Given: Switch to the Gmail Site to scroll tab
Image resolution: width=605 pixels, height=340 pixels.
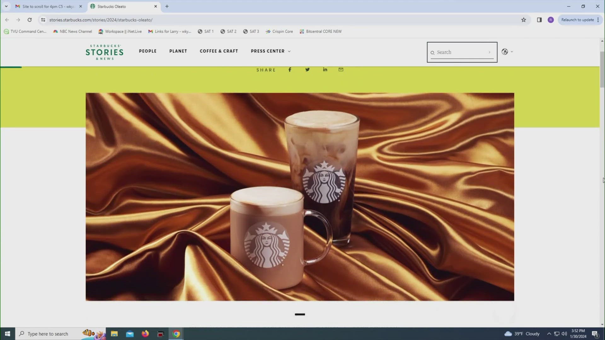Looking at the screenshot, I should [48, 6].
